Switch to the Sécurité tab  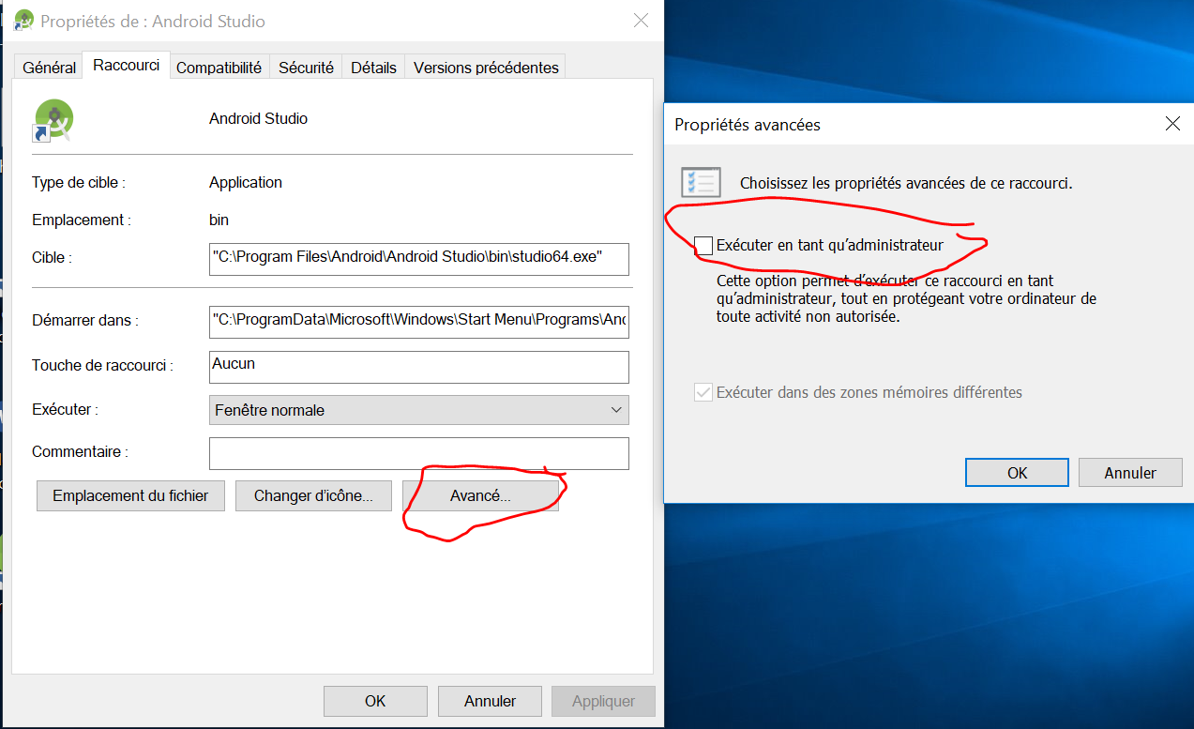(x=306, y=68)
